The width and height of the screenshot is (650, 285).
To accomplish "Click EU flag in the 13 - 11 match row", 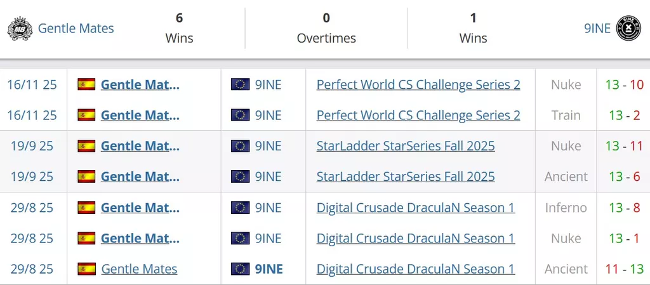I will pos(240,146).
